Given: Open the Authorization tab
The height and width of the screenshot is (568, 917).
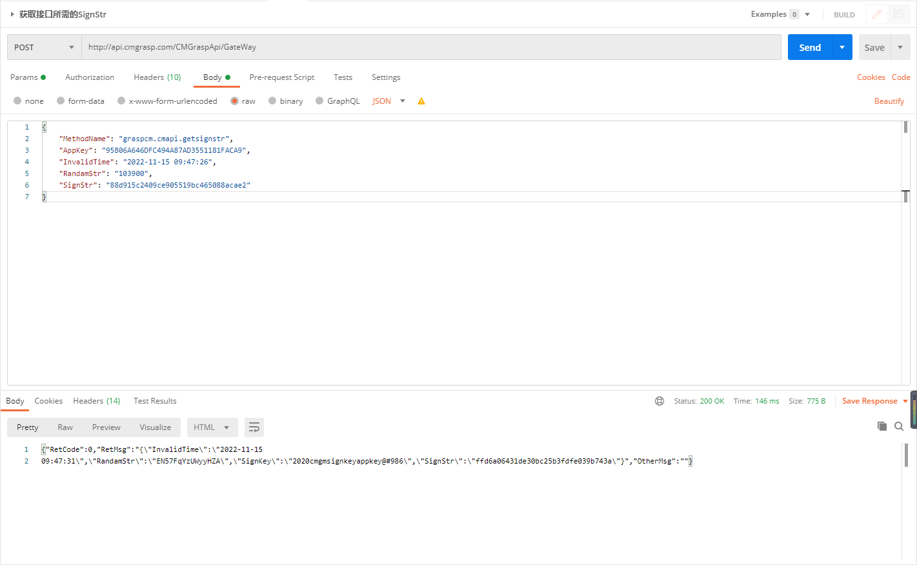Looking at the screenshot, I should point(90,77).
